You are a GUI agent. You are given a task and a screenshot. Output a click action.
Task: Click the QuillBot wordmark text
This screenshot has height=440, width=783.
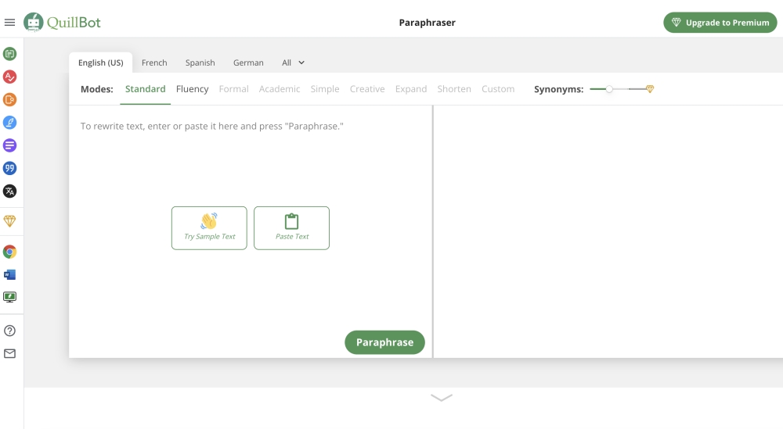click(74, 23)
